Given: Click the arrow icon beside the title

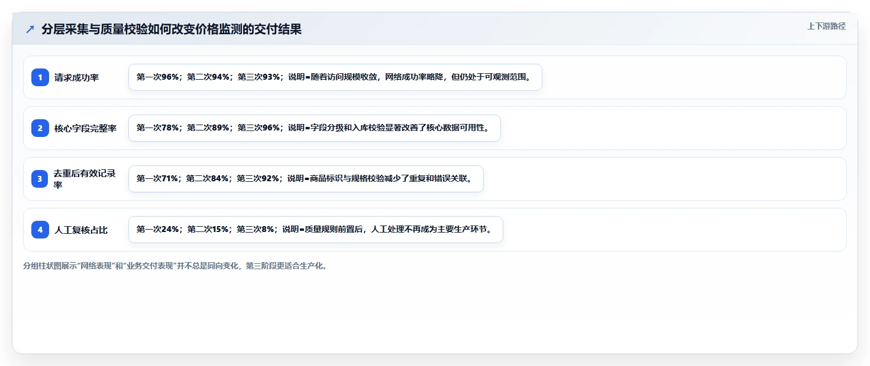Looking at the screenshot, I should click(x=30, y=30).
